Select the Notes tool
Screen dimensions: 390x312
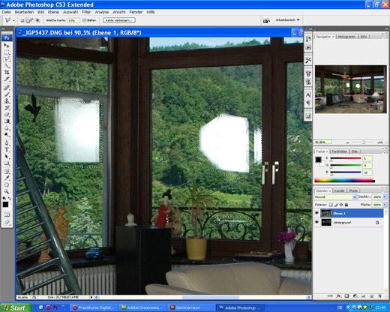click(7, 172)
